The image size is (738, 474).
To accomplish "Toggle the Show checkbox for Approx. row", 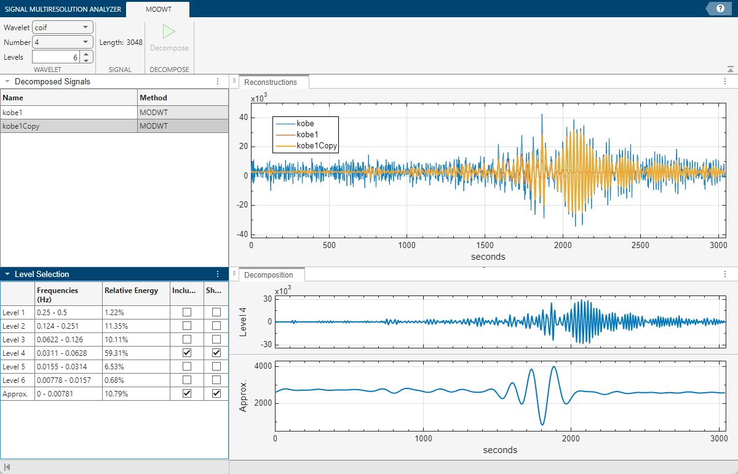I will pyautogui.click(x=216, y=393).
